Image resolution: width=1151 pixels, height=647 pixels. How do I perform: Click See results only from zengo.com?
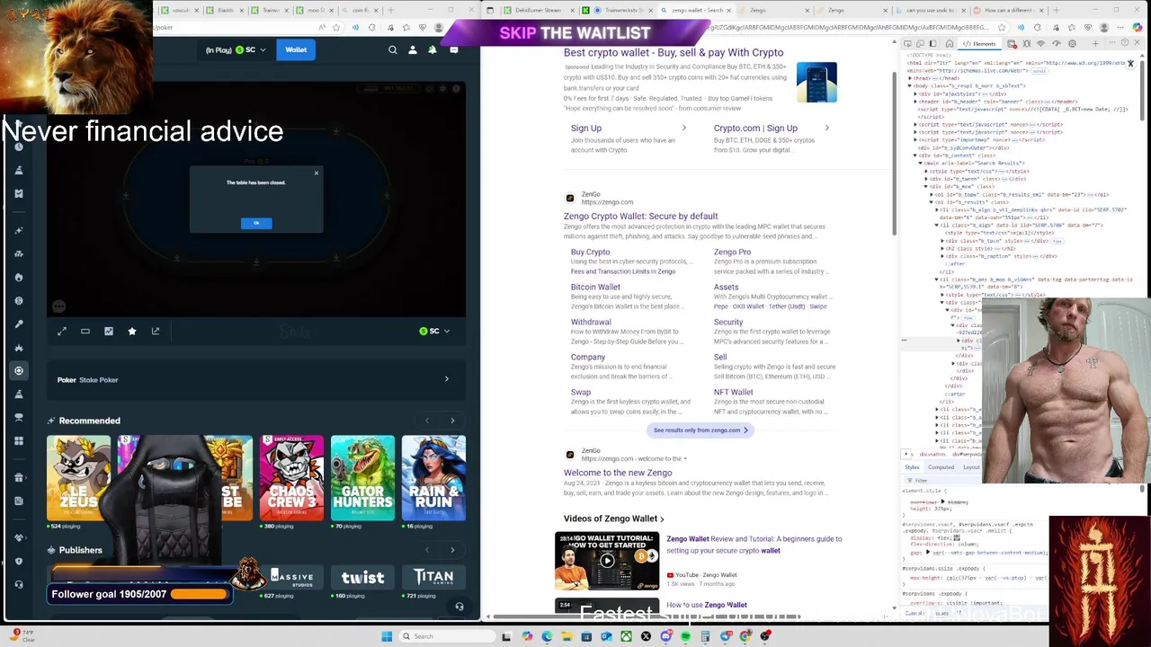point(699,430)
